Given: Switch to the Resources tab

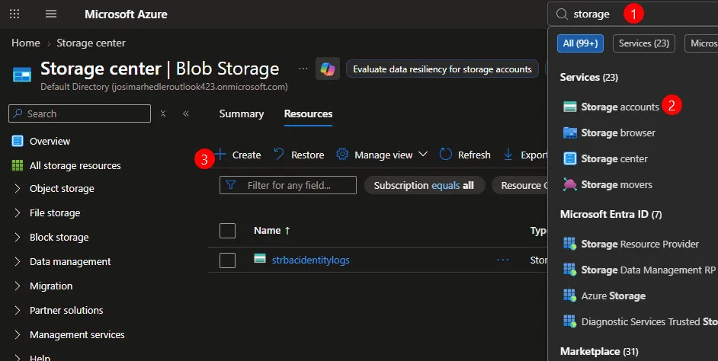Looking at the screenshot, I should point(308,114).
